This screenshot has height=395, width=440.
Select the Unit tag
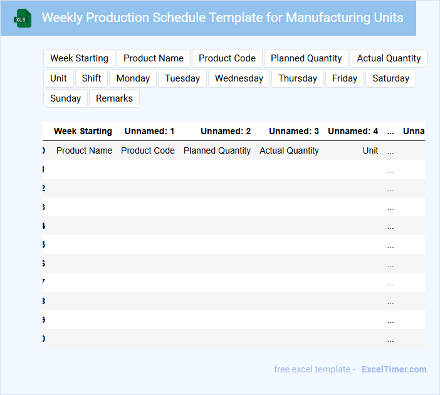58,78
